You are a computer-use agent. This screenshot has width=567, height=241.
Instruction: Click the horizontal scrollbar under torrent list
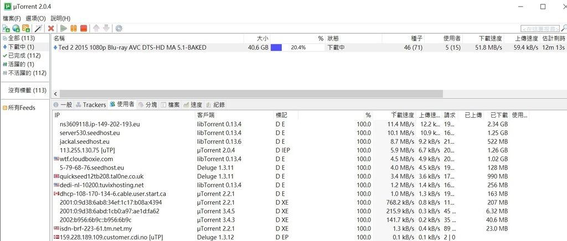tap(251, 93)
